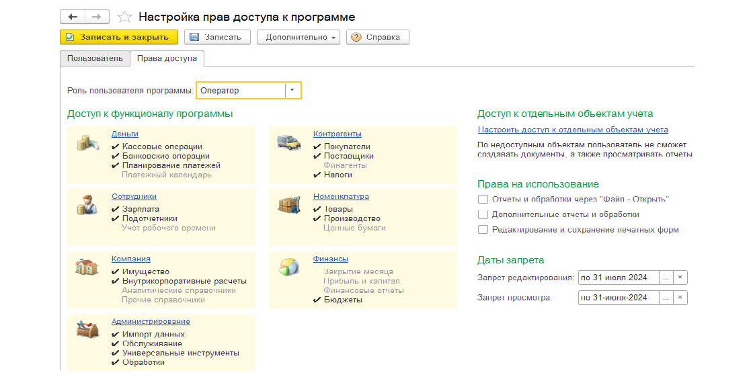
Task: Toggle Закрытие месяца access
Action: click(x=358, y=271)
